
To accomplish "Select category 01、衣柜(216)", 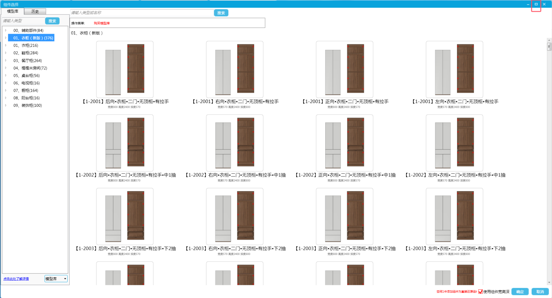I will 26,45.
